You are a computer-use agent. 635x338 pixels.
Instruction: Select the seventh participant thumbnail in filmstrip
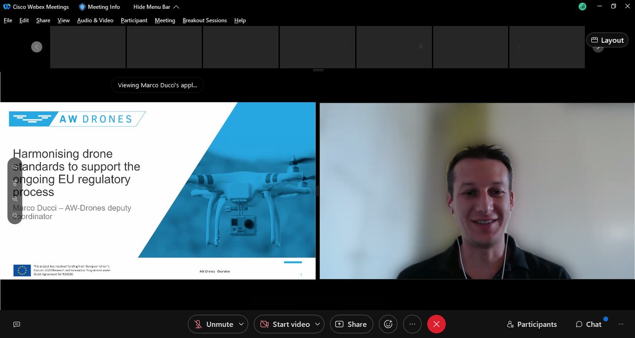(x=547, y=47)
